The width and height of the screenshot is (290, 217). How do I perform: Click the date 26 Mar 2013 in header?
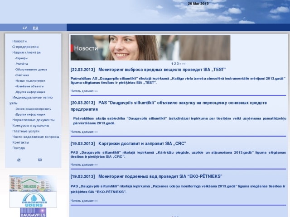(x=198, y=4)
